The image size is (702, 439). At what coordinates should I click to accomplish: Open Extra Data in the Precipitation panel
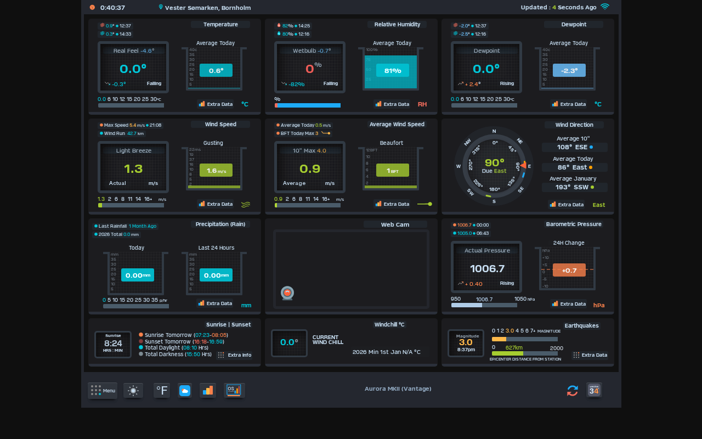pyautogui.click(x=216, y=303)
